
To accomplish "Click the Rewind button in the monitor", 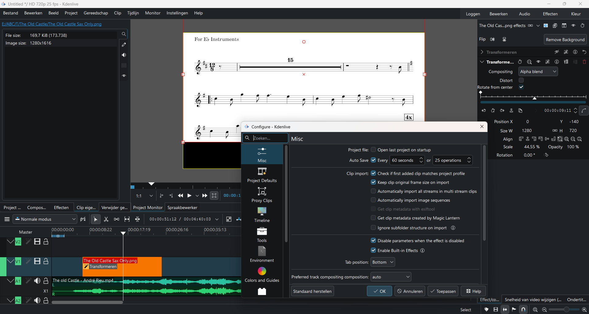I will (180, 196).
